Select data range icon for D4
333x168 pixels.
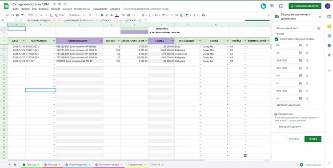(300, 45)
